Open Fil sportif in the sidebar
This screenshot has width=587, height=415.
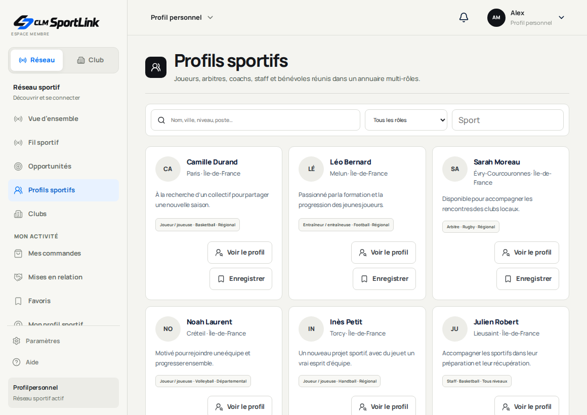(x=63, y=142)
